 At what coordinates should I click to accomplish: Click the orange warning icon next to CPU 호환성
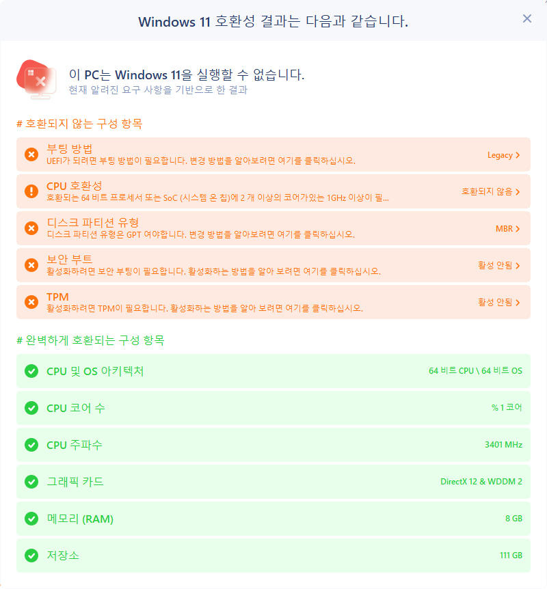tap(31, 191)
